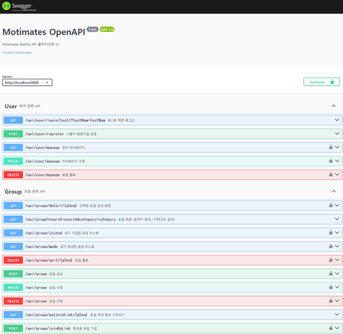
Task: Expand chevron on /api/group?search row
Action: point(337,219)
